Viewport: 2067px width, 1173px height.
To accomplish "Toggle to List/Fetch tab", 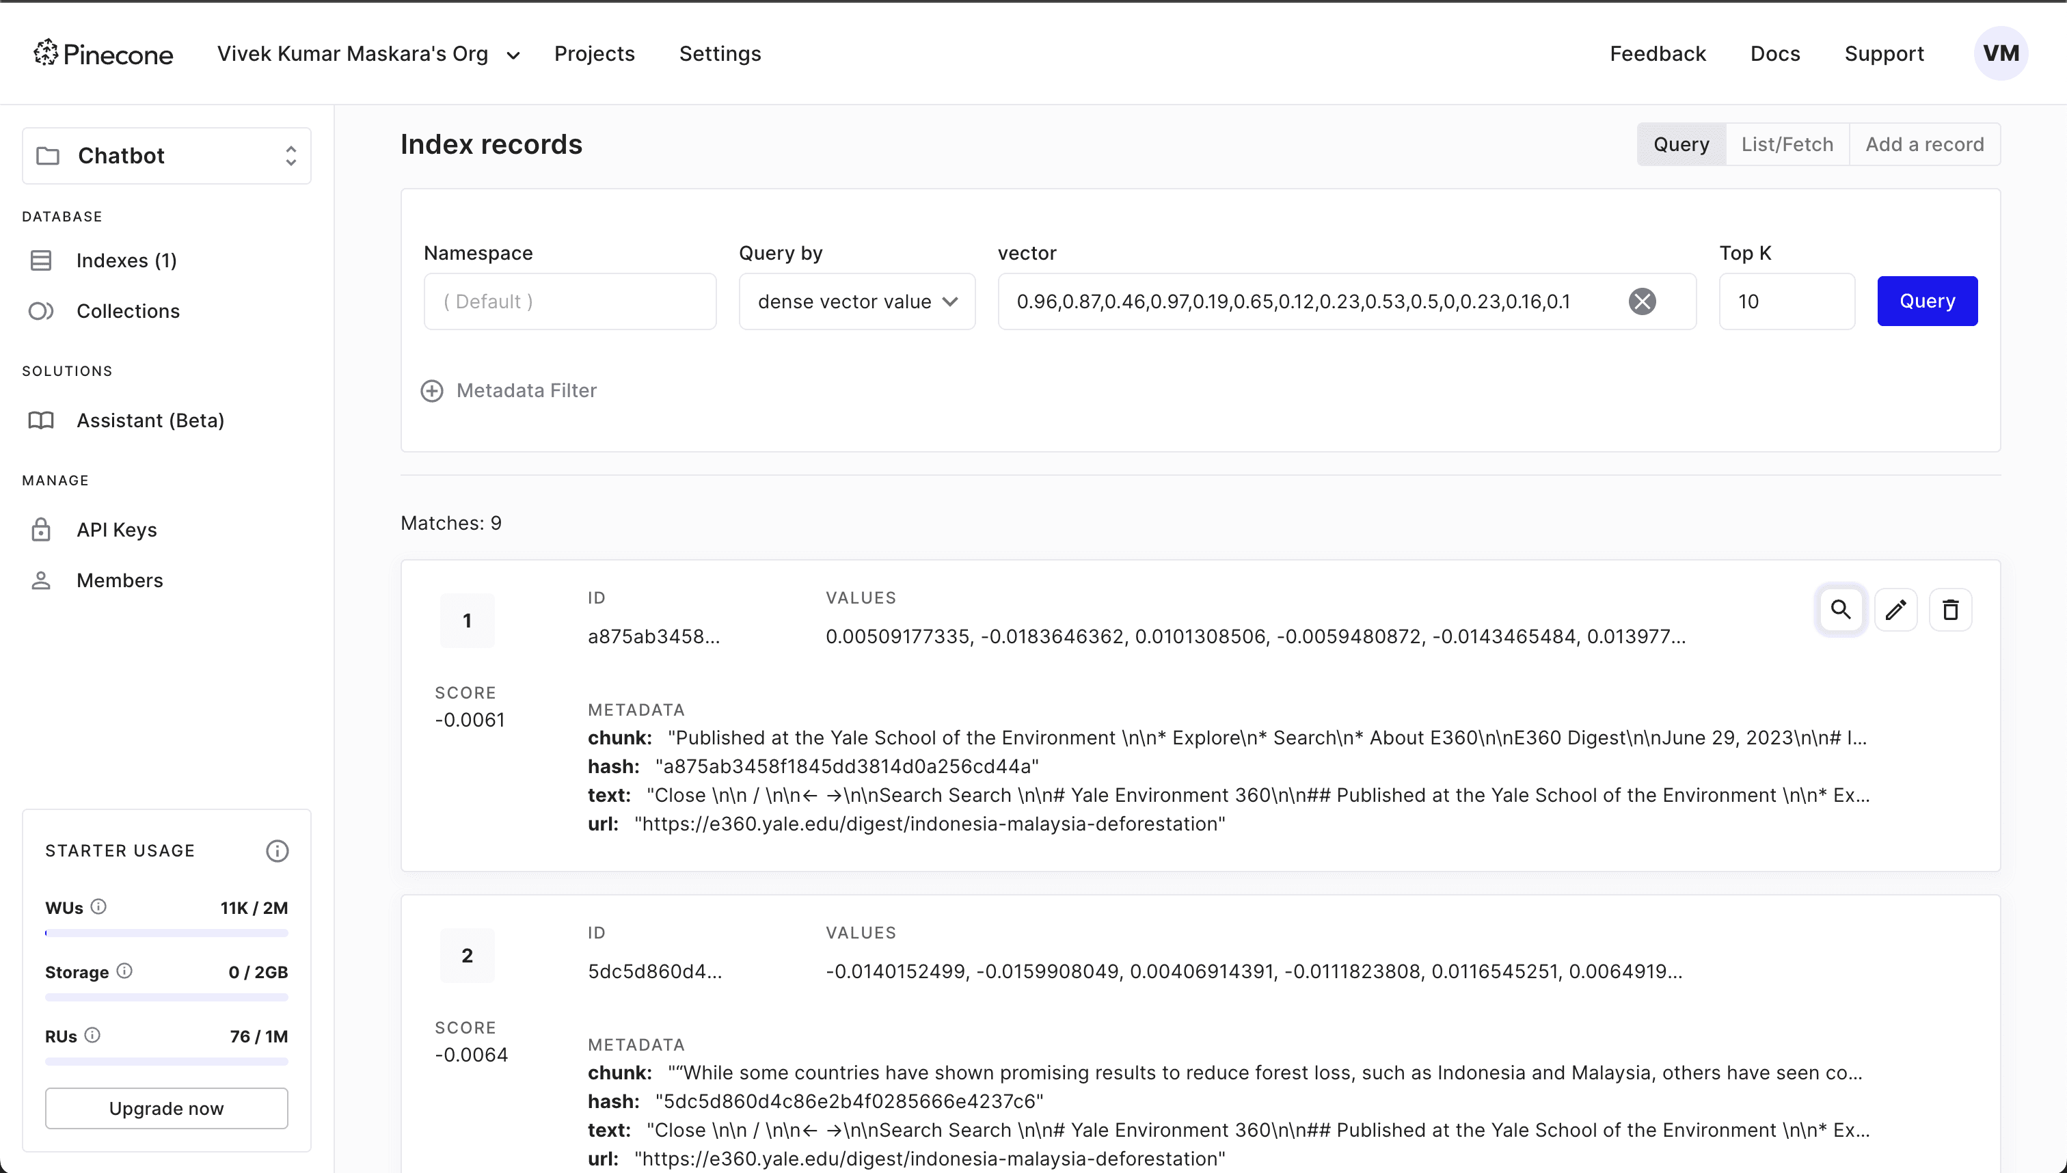I will click(x=1786, y=144).
